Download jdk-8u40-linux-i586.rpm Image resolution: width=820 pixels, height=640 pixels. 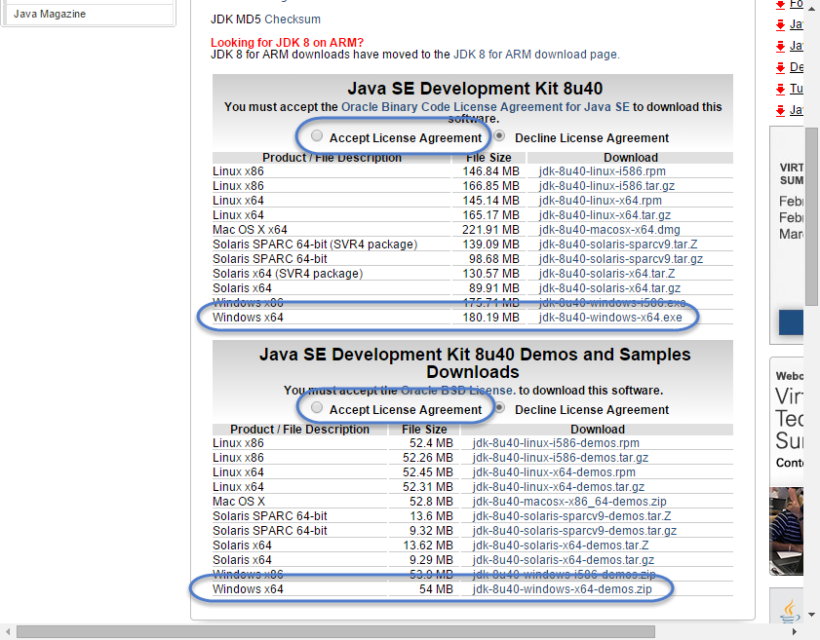(x=602, y=171)
